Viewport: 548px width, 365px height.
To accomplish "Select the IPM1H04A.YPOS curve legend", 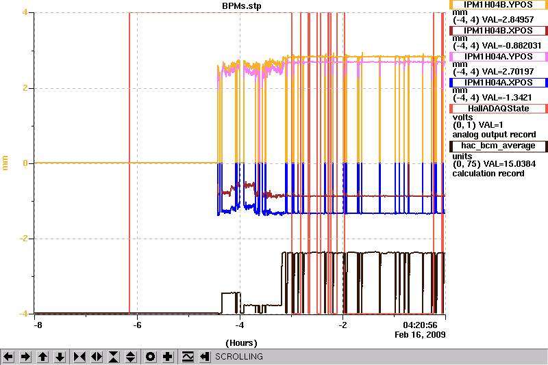I will [x=499, y=57].
